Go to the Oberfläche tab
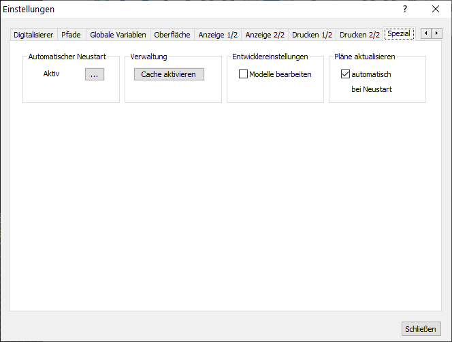Image resolution: width=452 pixels, height=342 pixels. [172, 34]
